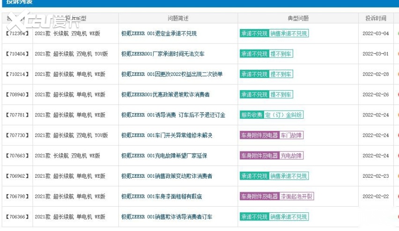Click '提不到车' tag in row 710404
Image resolution: width=399 pixels, height=231 pixels.
point(281,54)
